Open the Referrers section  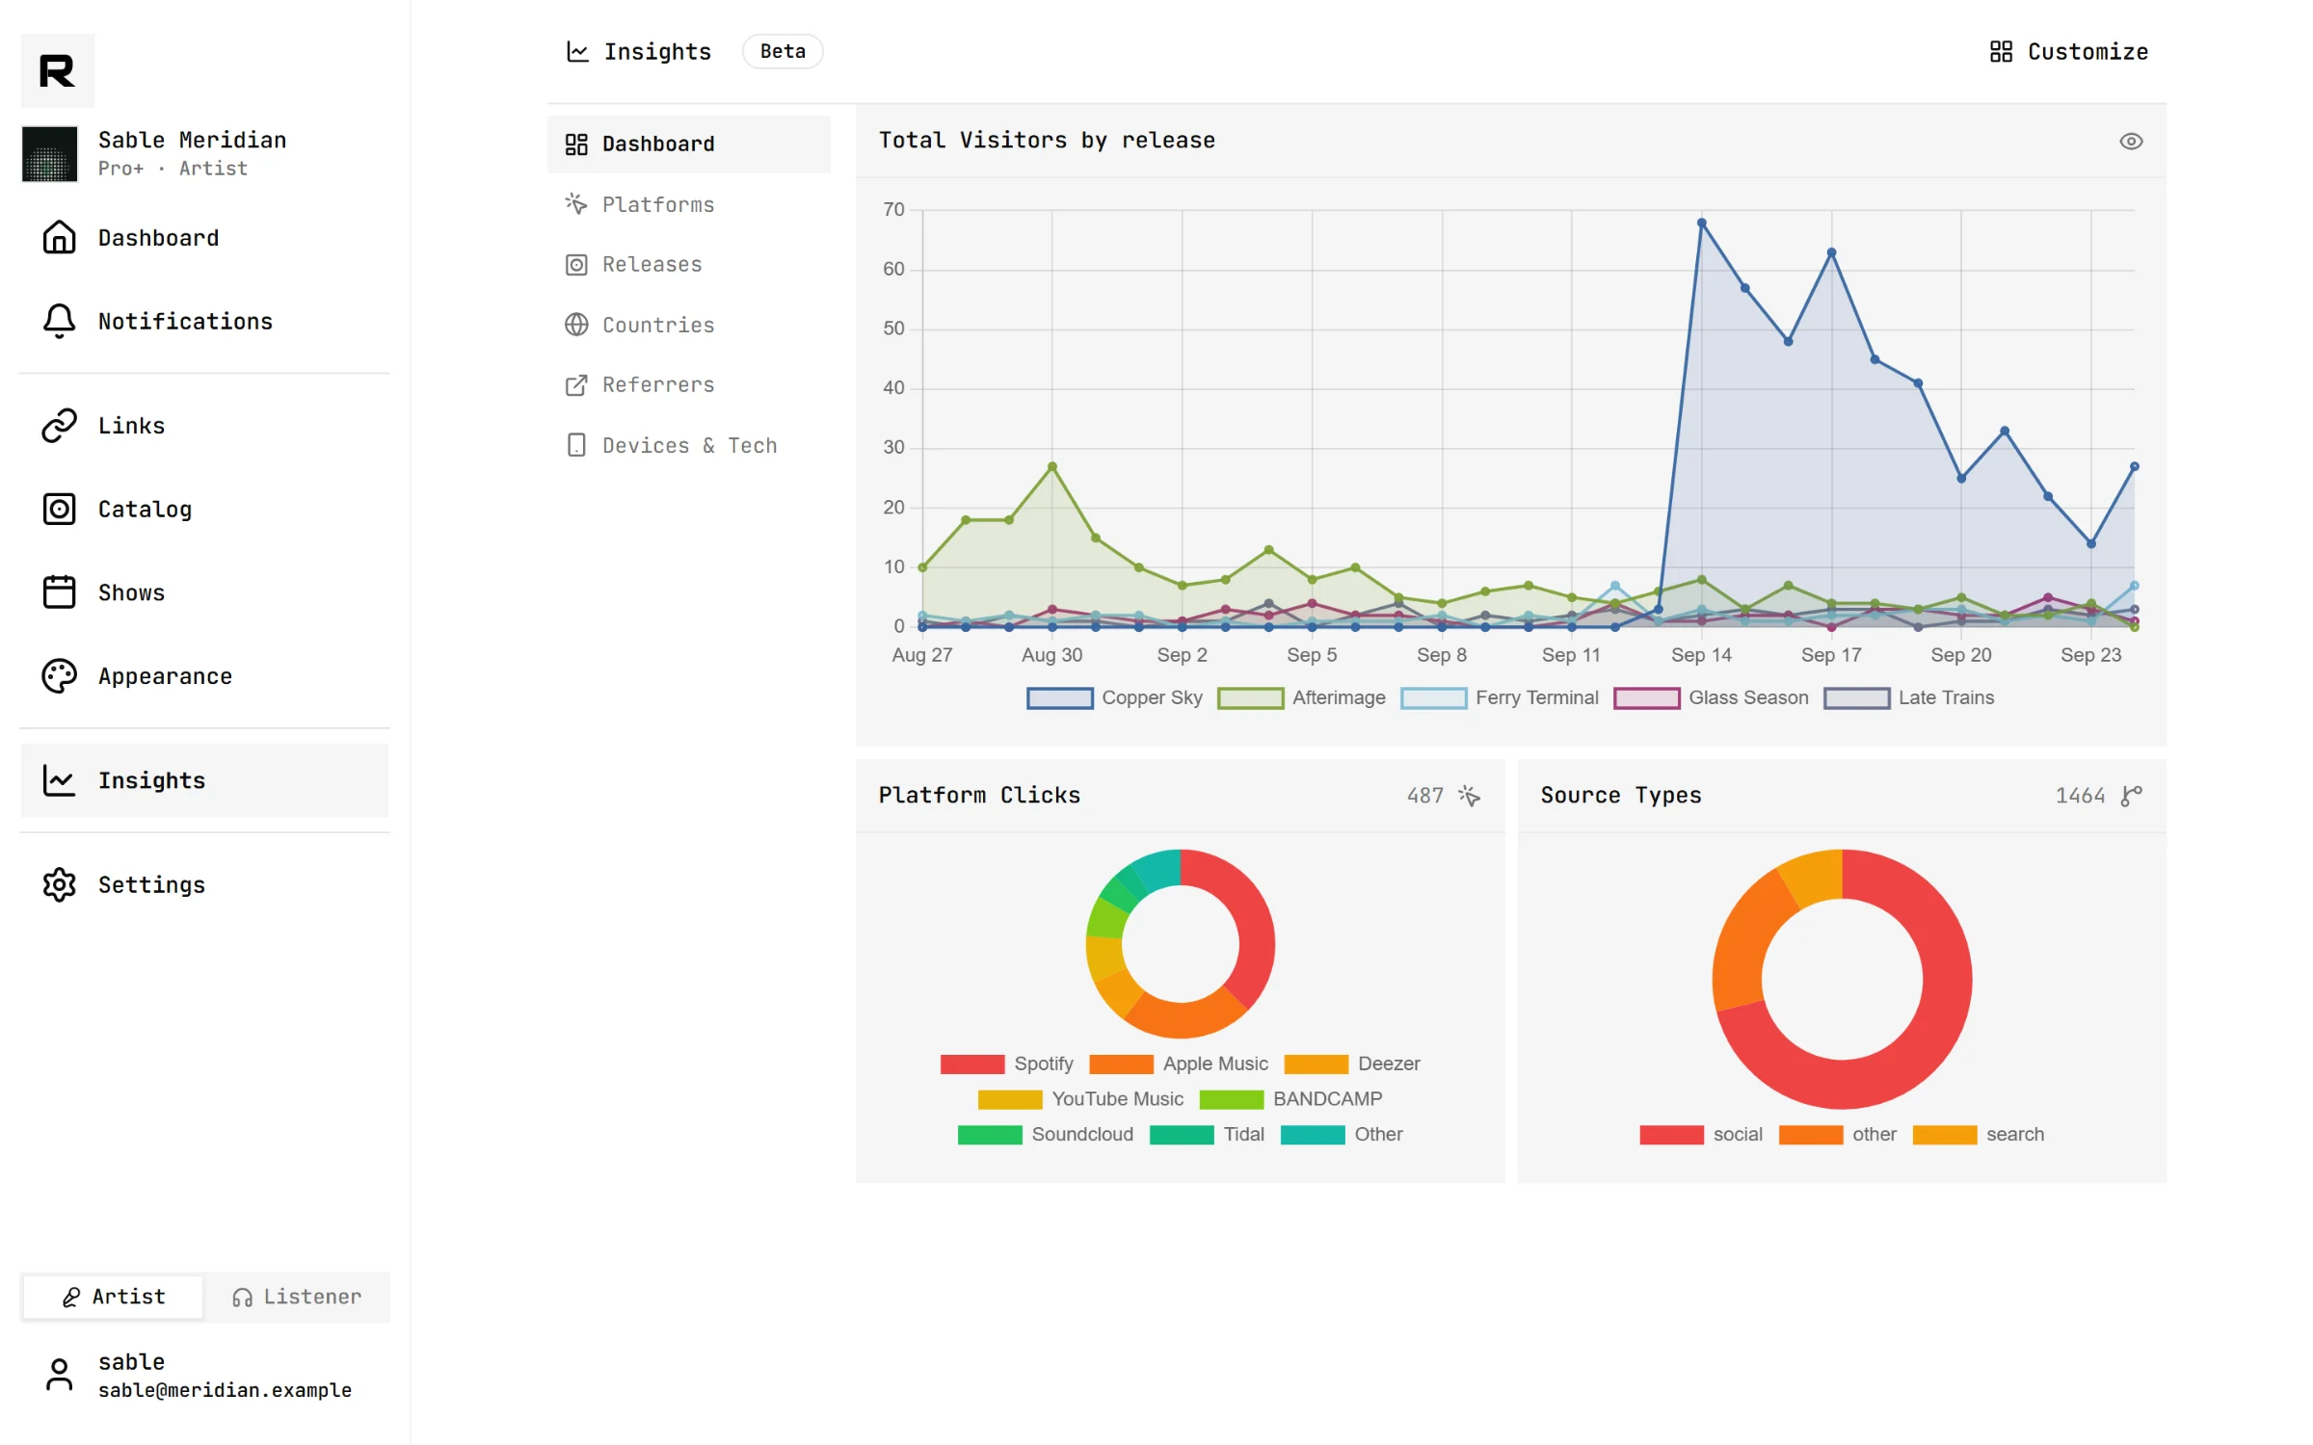[689, 385]
